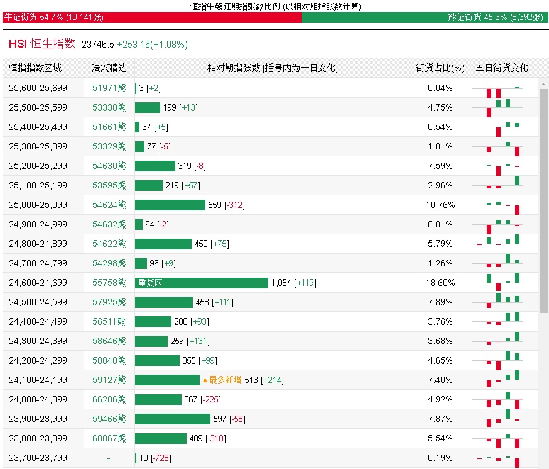Screen dimensions: 549x469
Task: Open the 55758熊 warrant link
Action: [x=109, y=283]
